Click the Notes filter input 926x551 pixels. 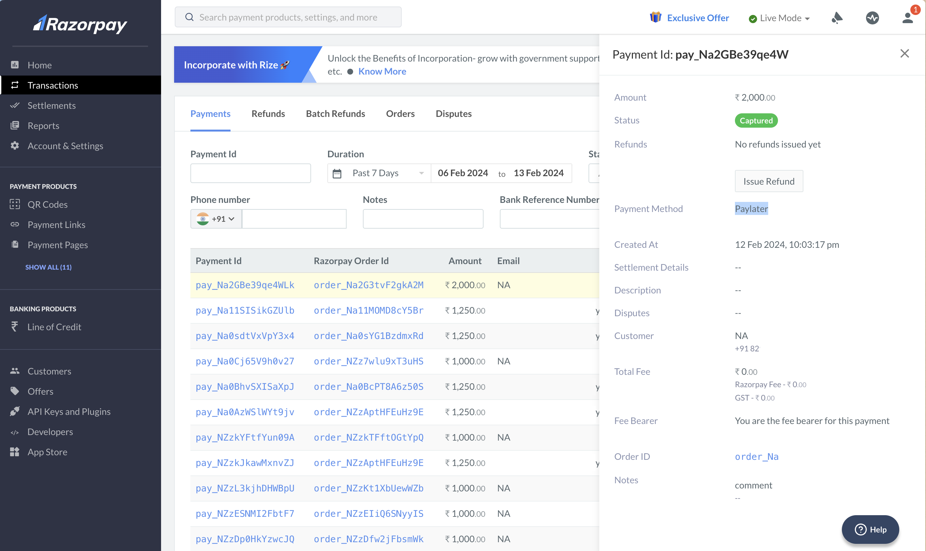[423, 219]
